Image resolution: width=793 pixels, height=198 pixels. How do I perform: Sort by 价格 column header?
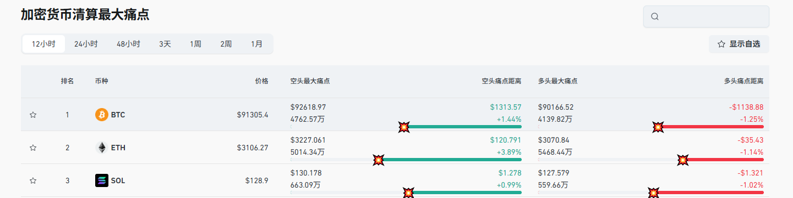(x=262, y=81)
